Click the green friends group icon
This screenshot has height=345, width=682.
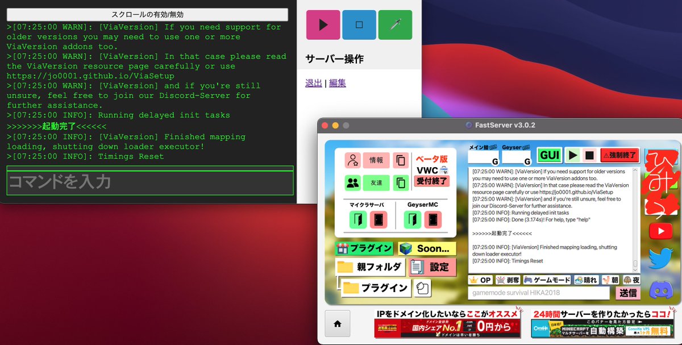[x=353, y=182]
